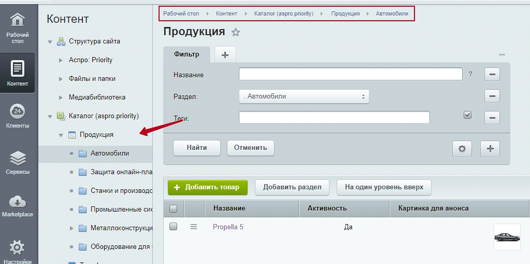Sort by the Название column header
This screenshot has height=264, width=530.
pyautogui.click(x=252, y=209)
